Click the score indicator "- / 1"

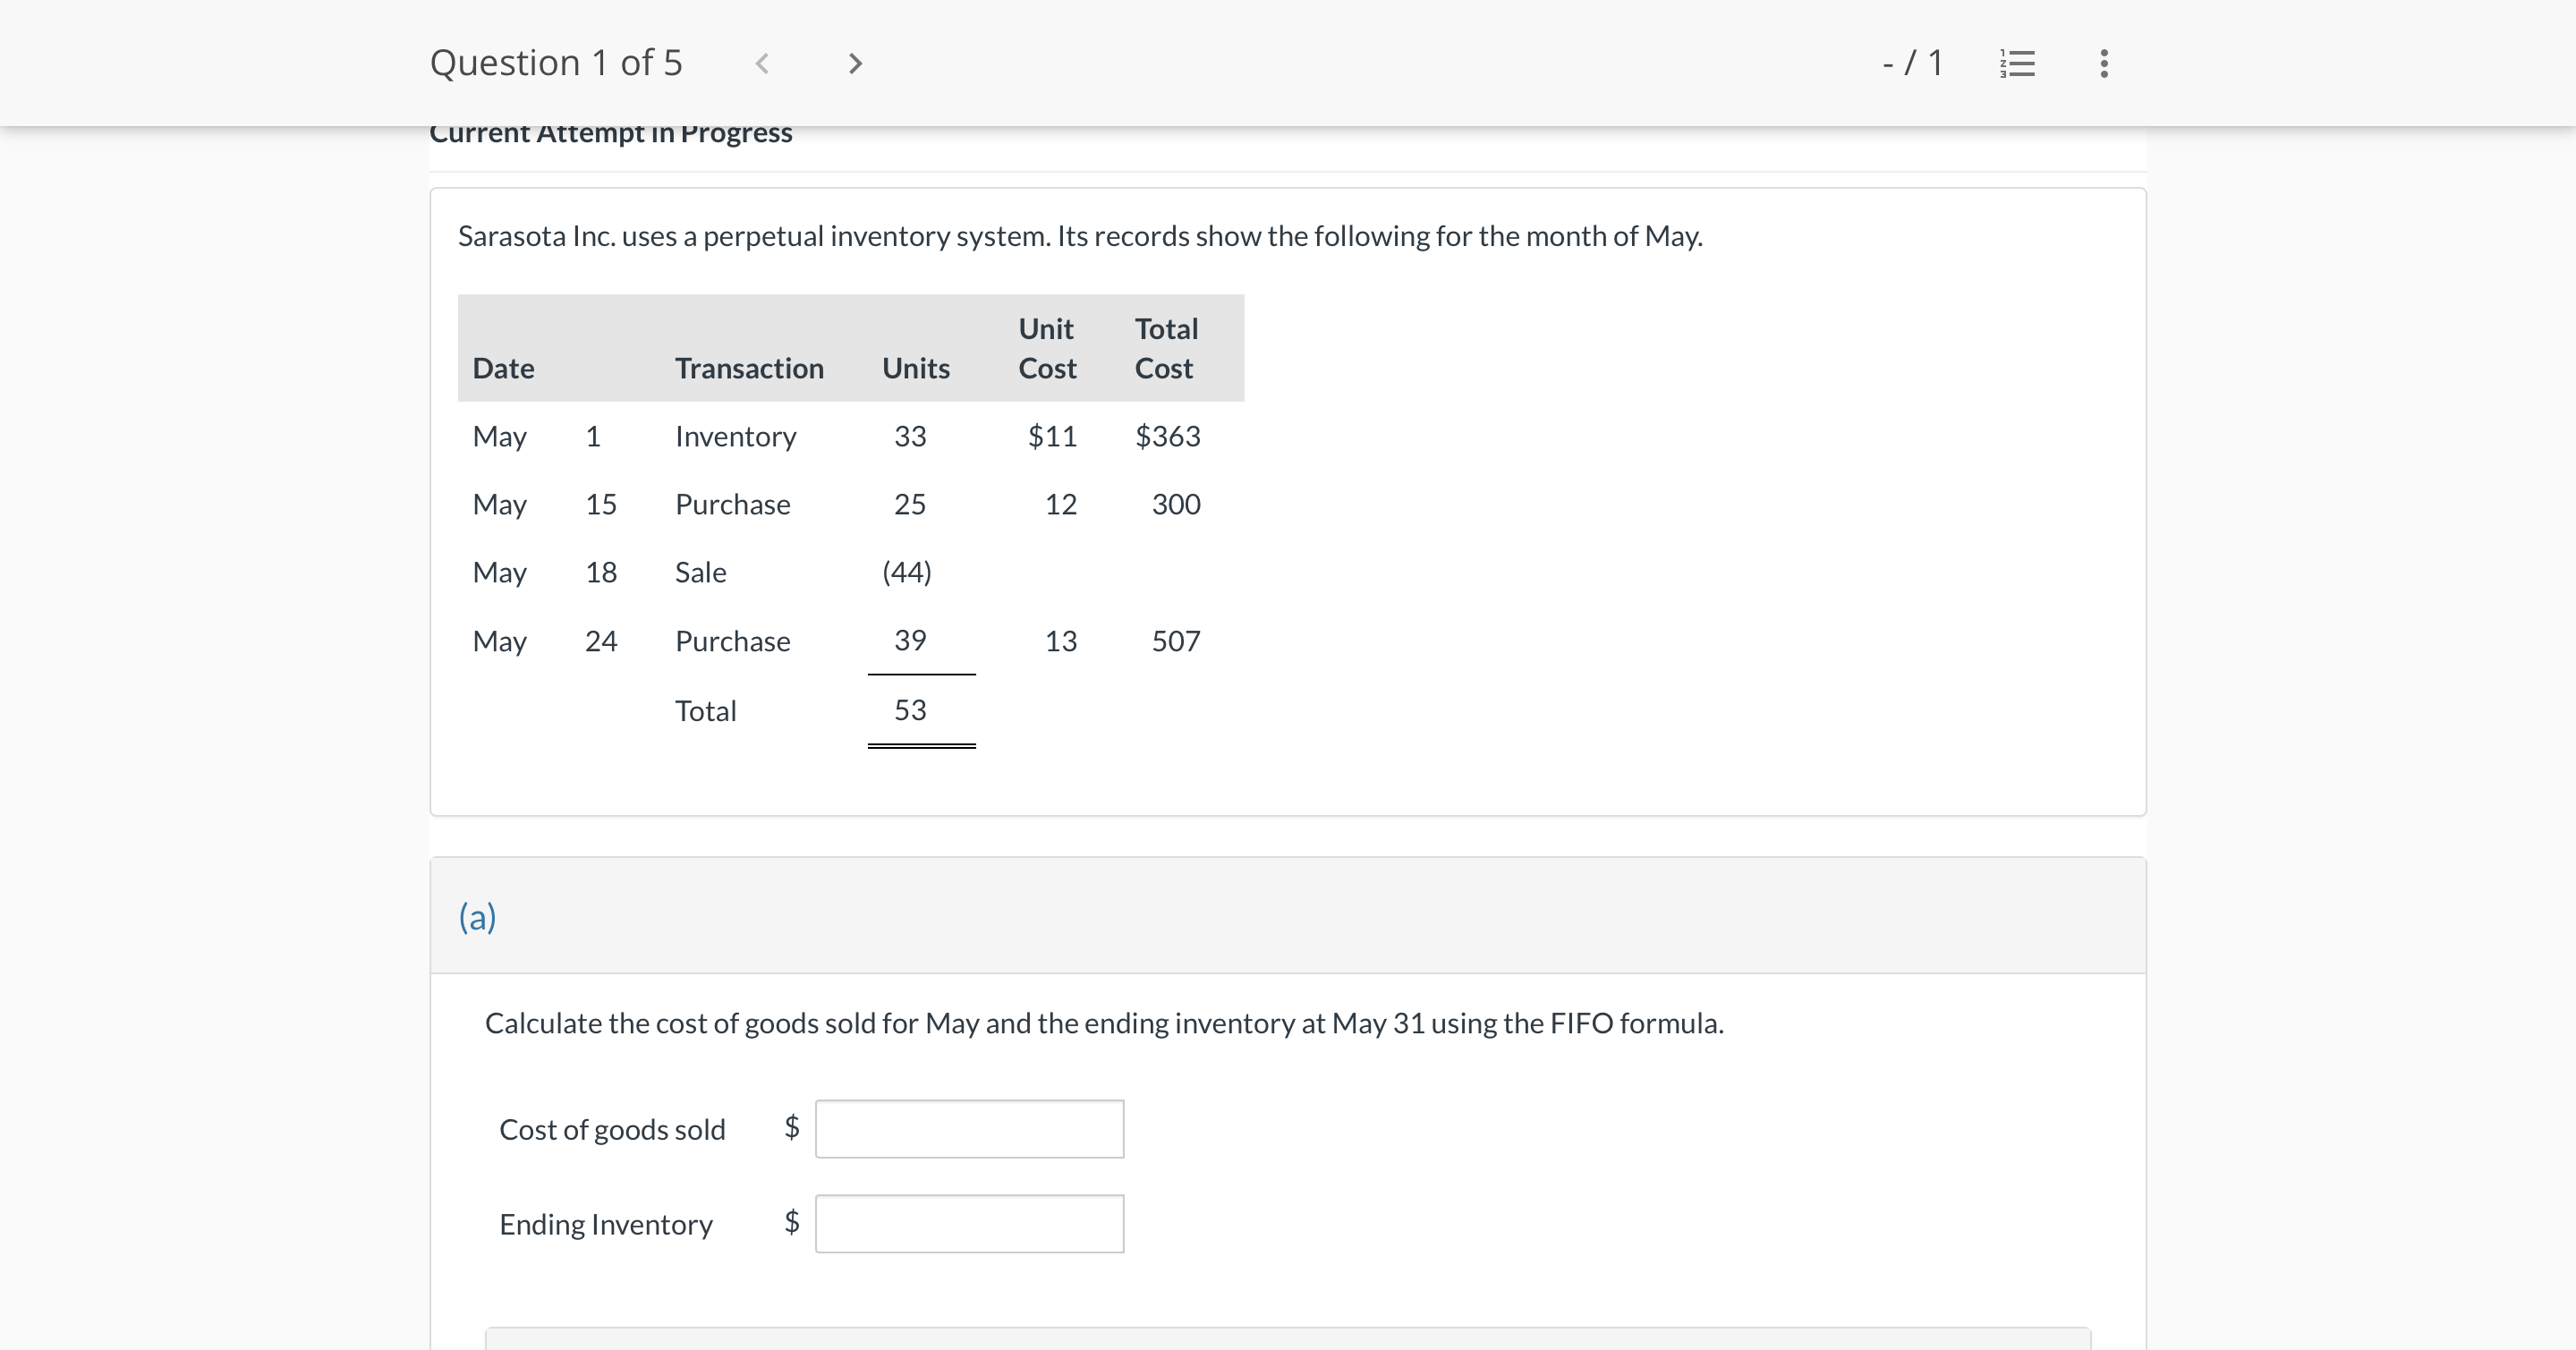pyautogui.click(x=1911, y=63)
